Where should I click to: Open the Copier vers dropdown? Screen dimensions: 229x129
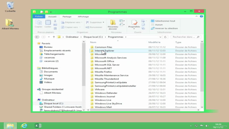[71, 27]
